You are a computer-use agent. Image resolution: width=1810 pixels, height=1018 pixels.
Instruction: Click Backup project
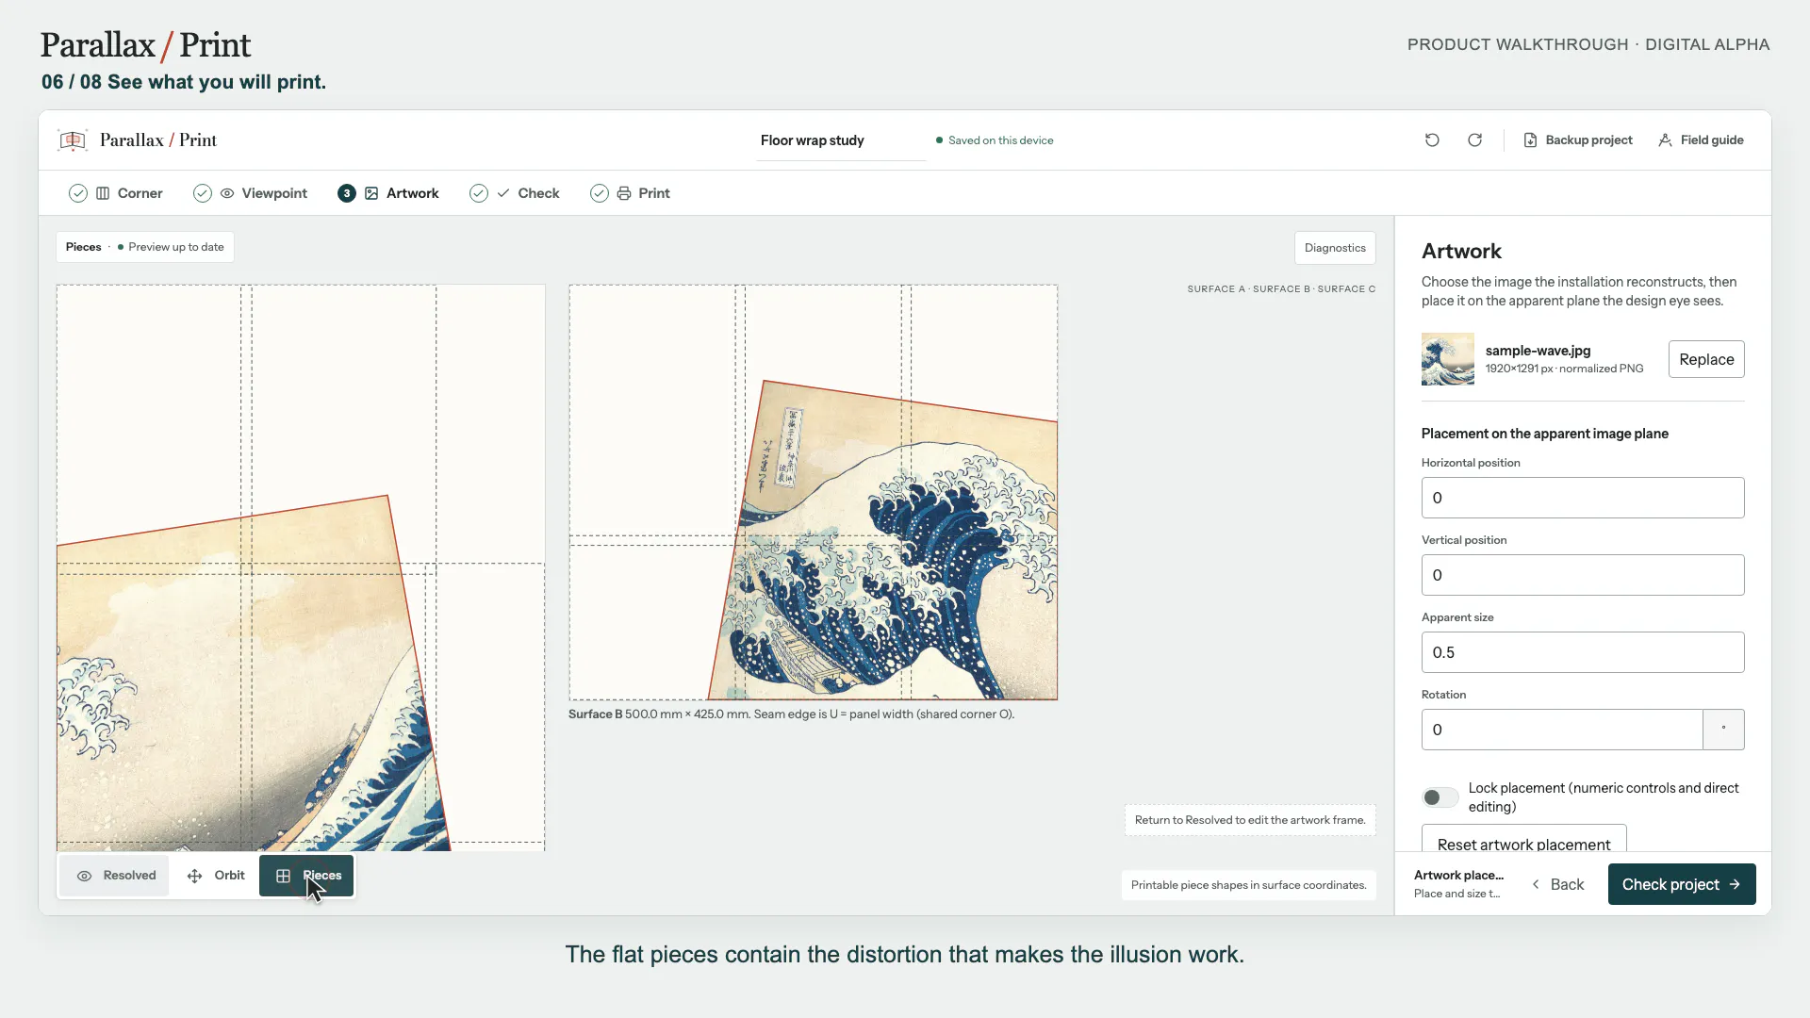1578,140
